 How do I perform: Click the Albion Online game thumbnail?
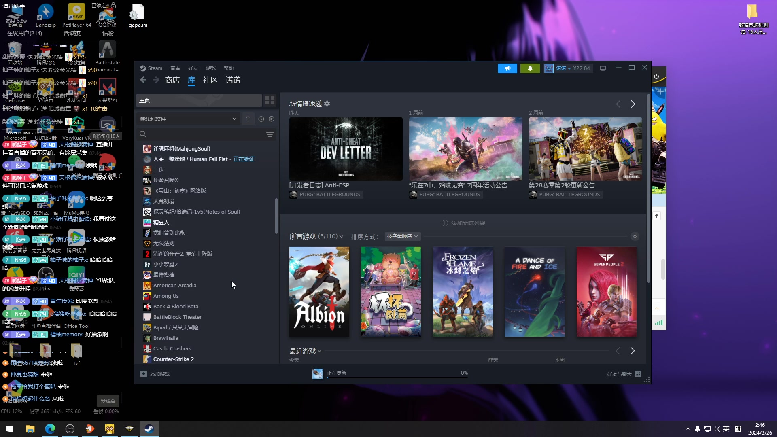(318, 291)
